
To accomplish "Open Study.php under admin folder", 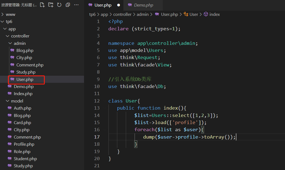I will pyautogui.click(x=26, y=72).
